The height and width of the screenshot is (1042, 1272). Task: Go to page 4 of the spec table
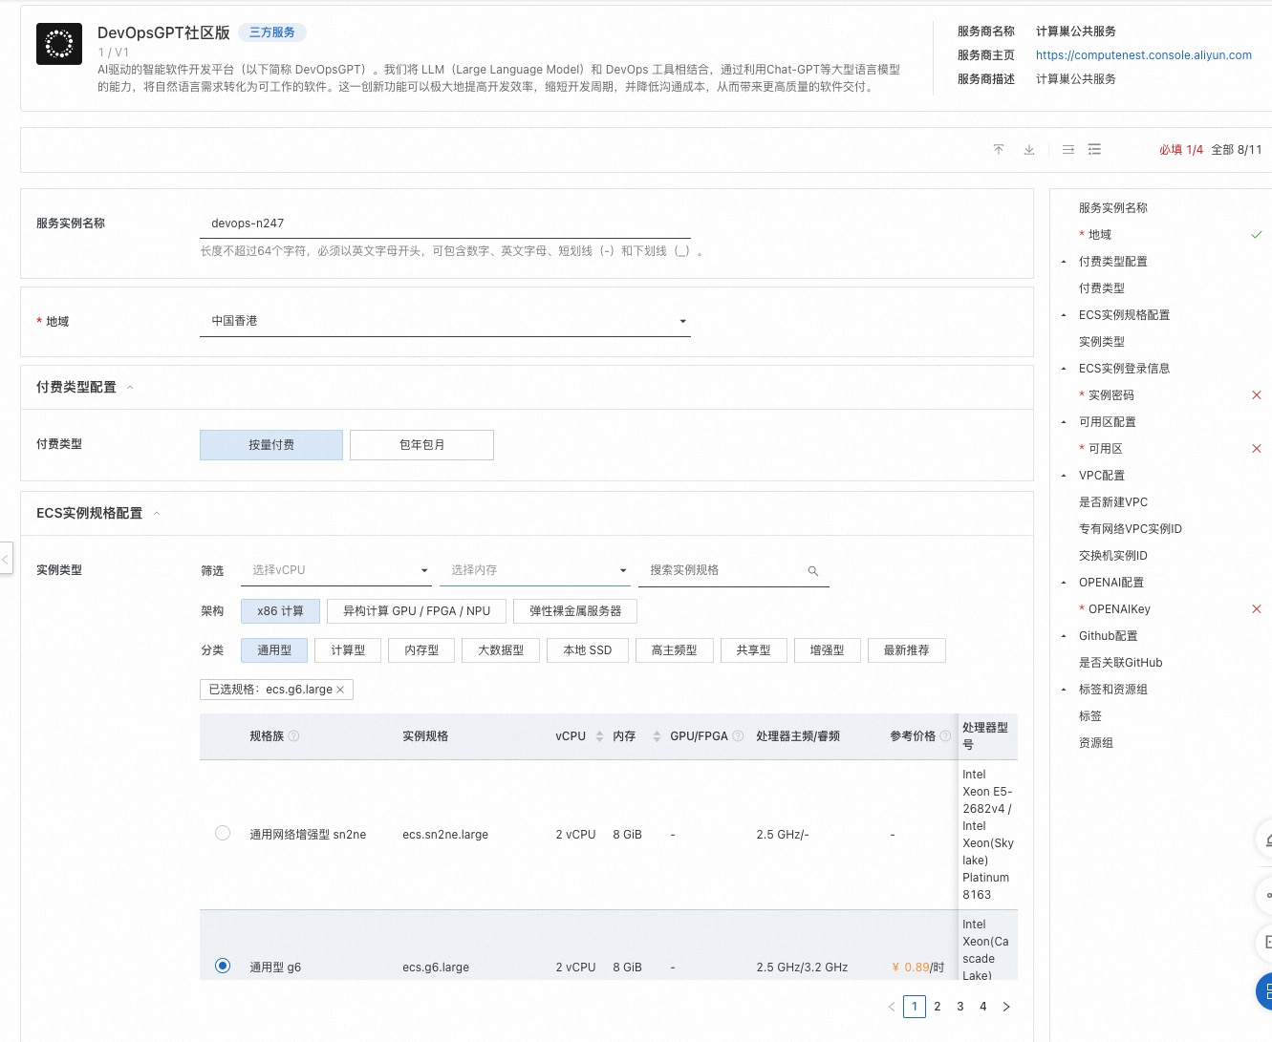point(983,1007)
